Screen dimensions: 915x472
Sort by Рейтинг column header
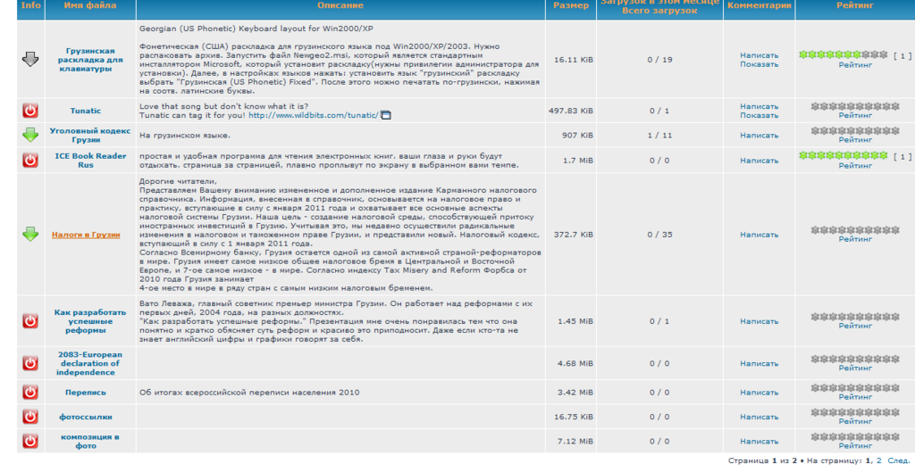855,5
